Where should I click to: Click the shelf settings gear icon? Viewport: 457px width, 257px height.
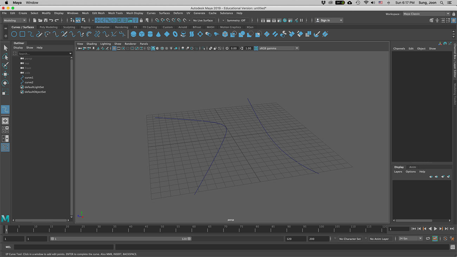coord(6,36)
